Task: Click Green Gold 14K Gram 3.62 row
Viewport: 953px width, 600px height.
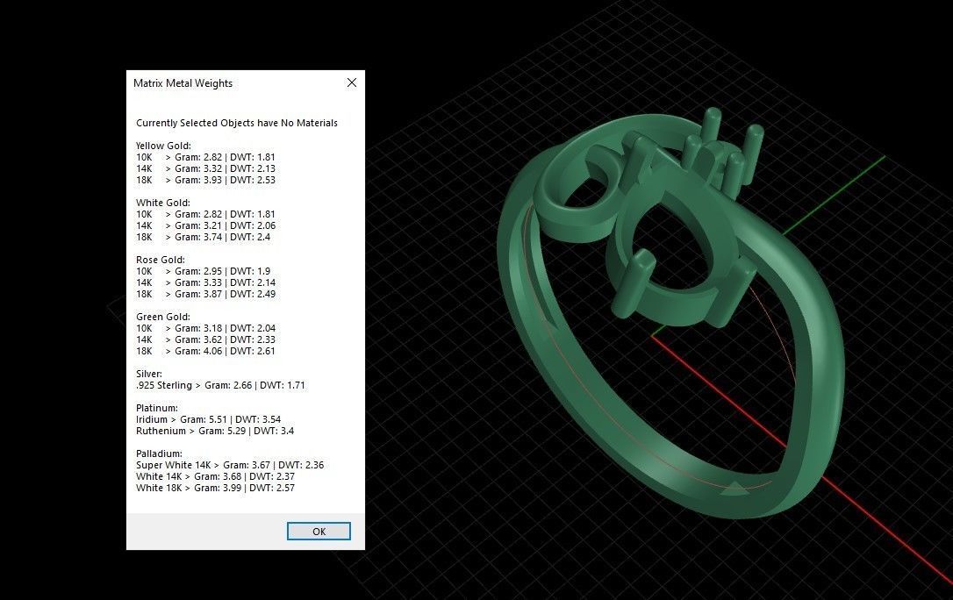Action: point(205,340)
